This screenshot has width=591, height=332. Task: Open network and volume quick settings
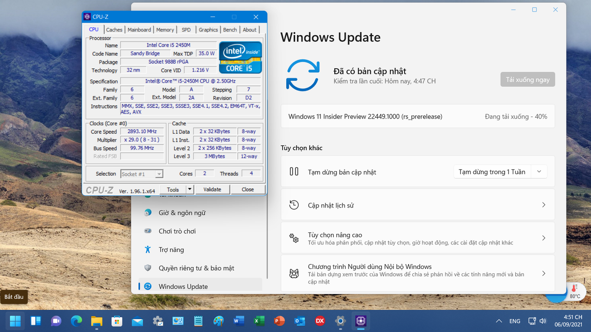[537, 321]
